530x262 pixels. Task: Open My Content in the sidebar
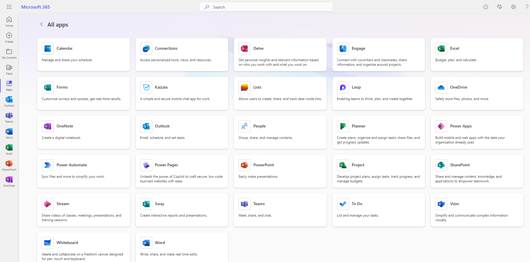point(9,54)
